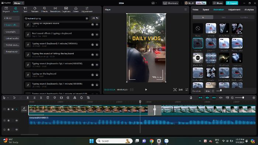Click the Undo arrow in timeline toolbar

[14, 98]
